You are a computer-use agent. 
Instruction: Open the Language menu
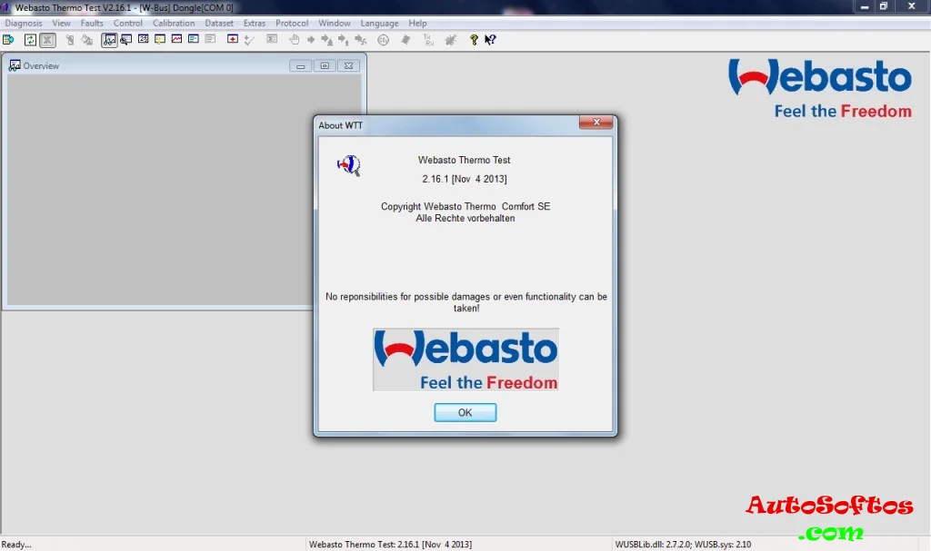[x=379, y=23]
